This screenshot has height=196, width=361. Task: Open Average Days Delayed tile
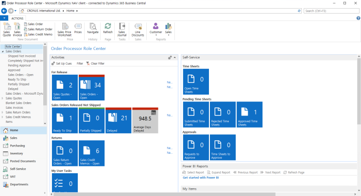point(145,120)
